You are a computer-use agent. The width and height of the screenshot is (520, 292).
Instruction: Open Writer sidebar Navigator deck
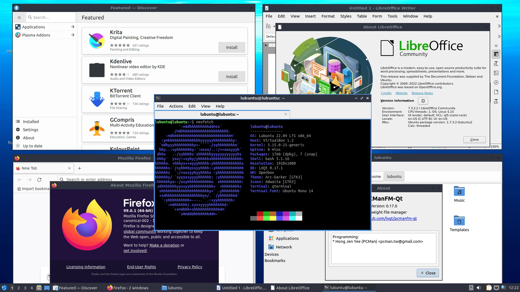pos(496,83)
